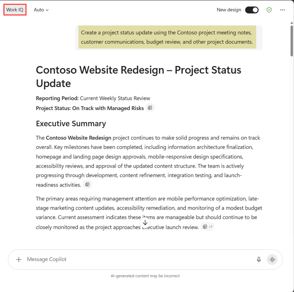Click the heading Contoso Website Redesign – Project Status Update
This screenshot has width=294, height=292.
(x=138, y=76)
